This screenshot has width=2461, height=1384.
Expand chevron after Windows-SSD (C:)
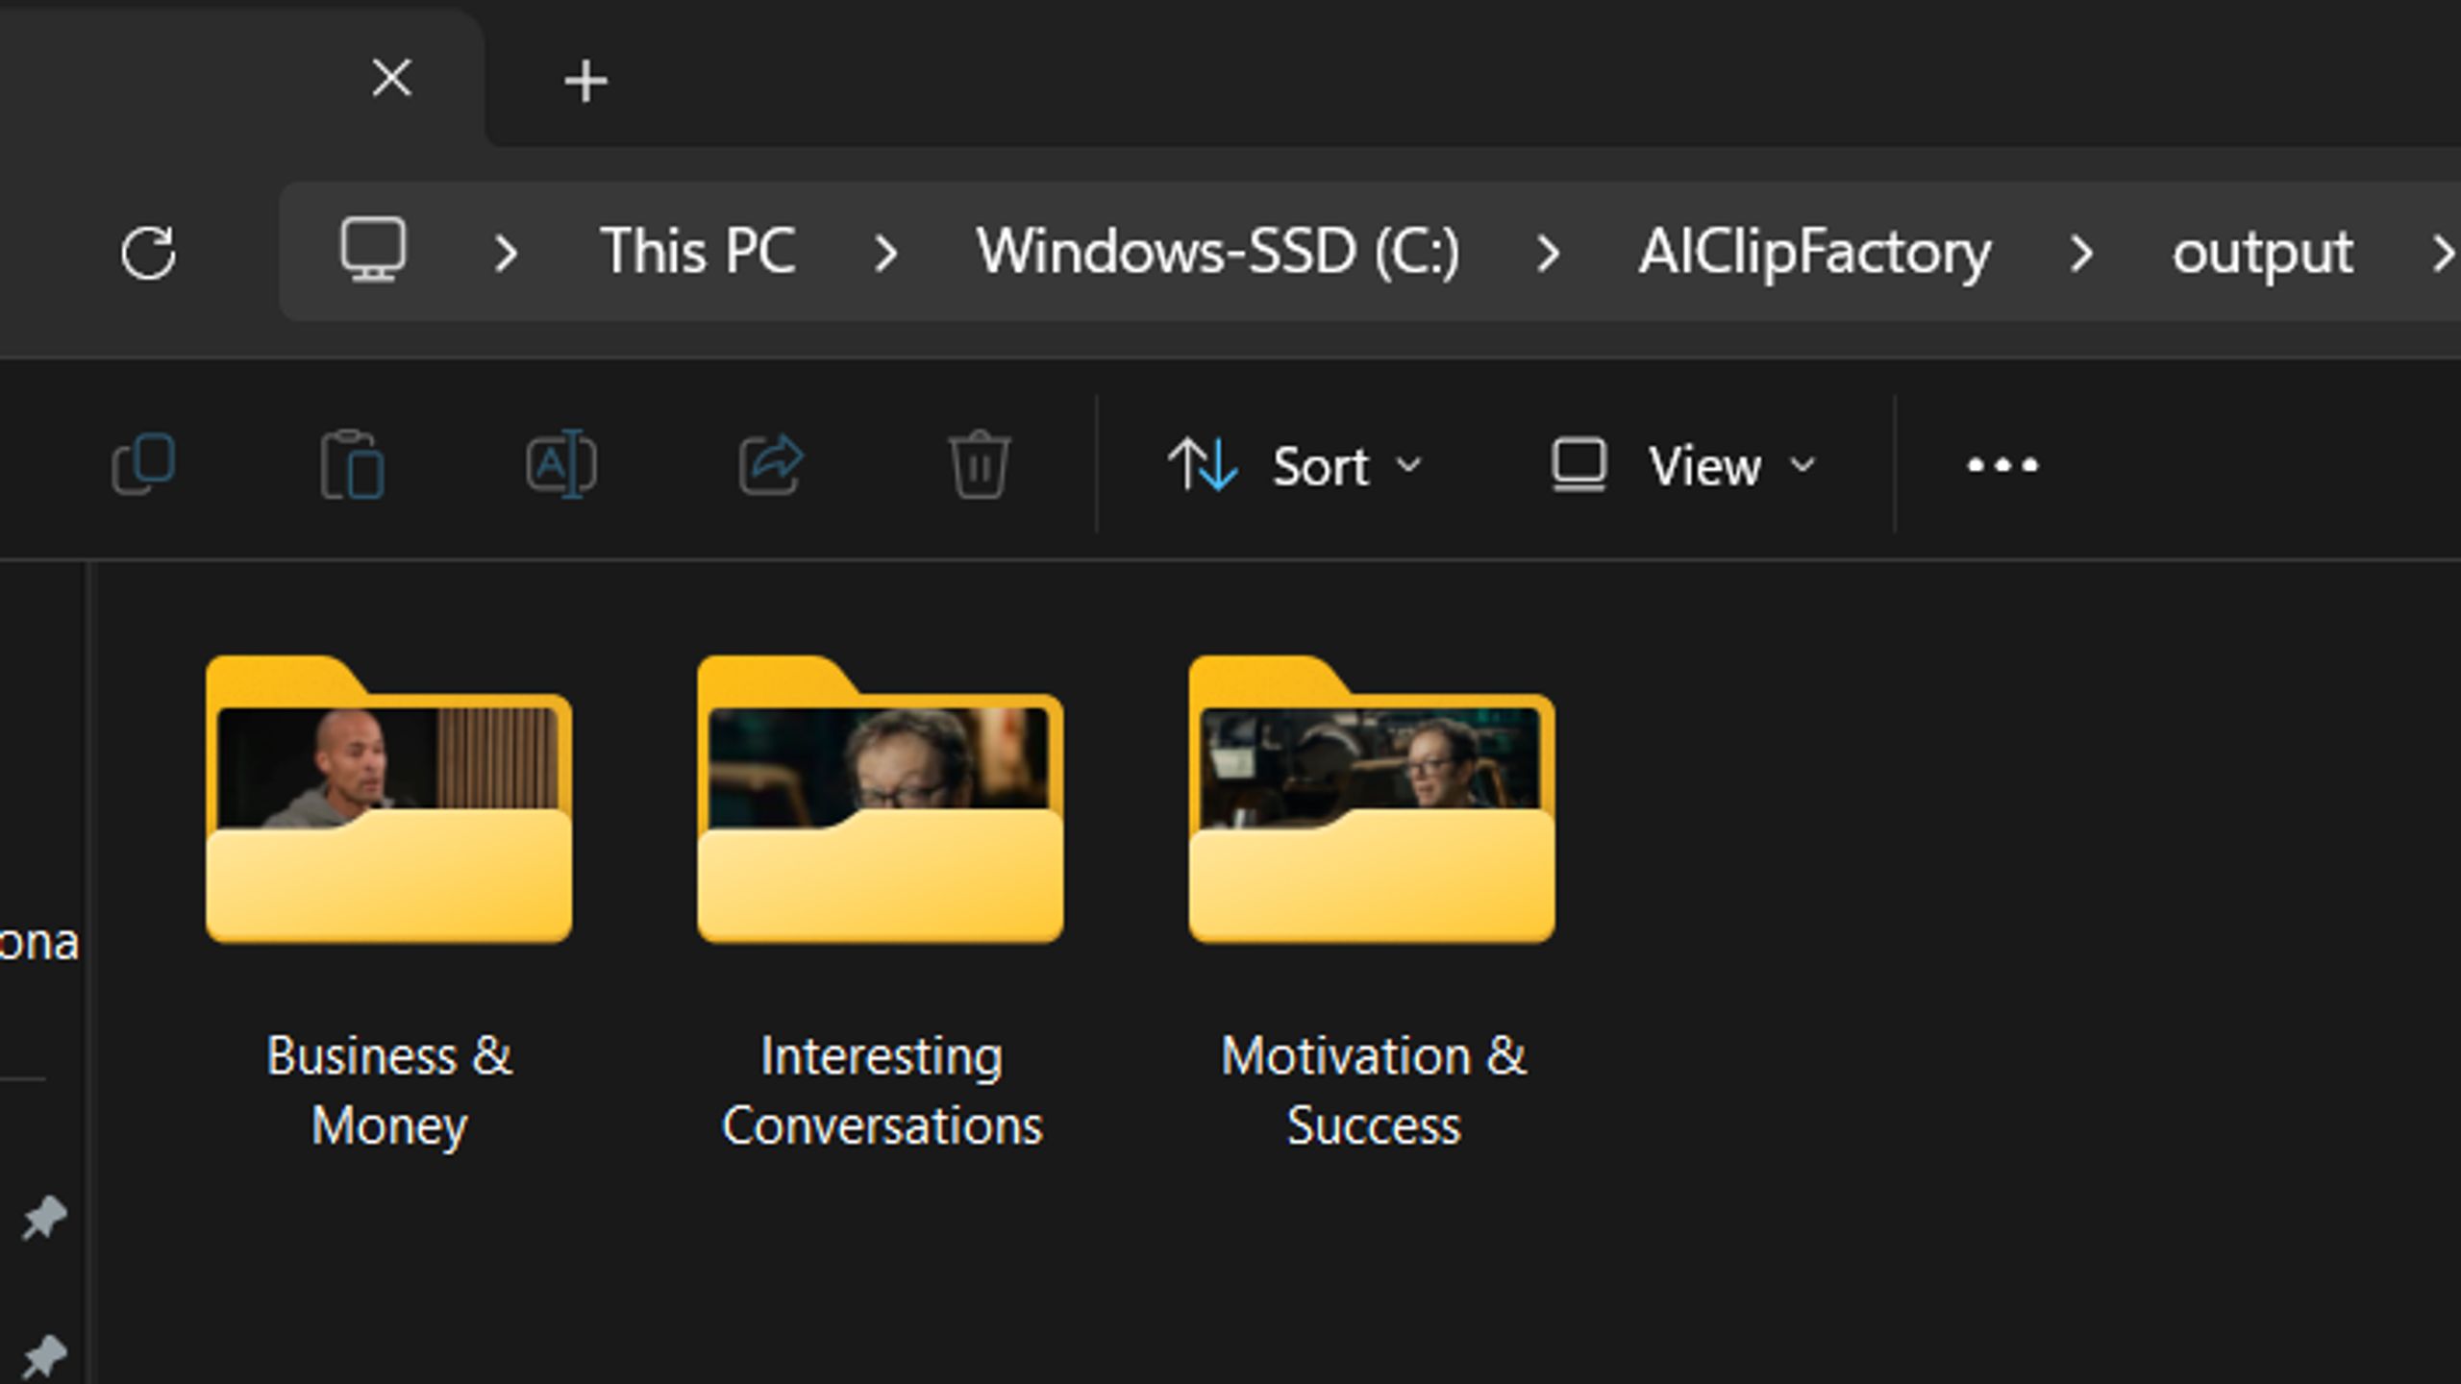coord(1548,254)
